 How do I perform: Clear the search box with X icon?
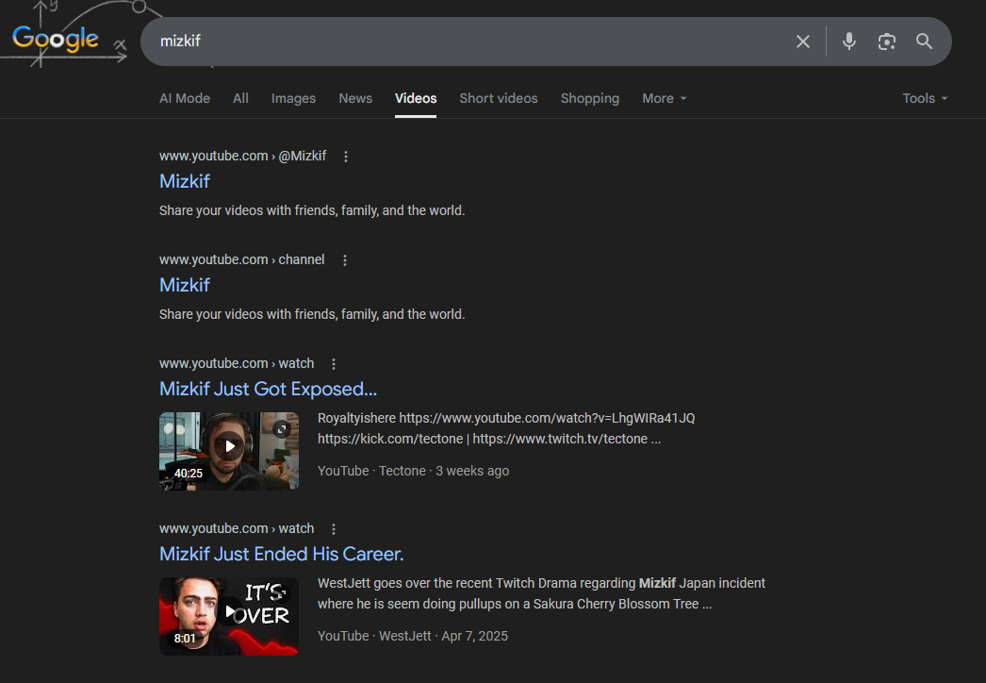click(802, 42)
